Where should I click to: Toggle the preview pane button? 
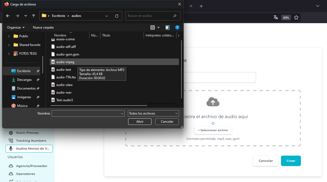[168, 27]
